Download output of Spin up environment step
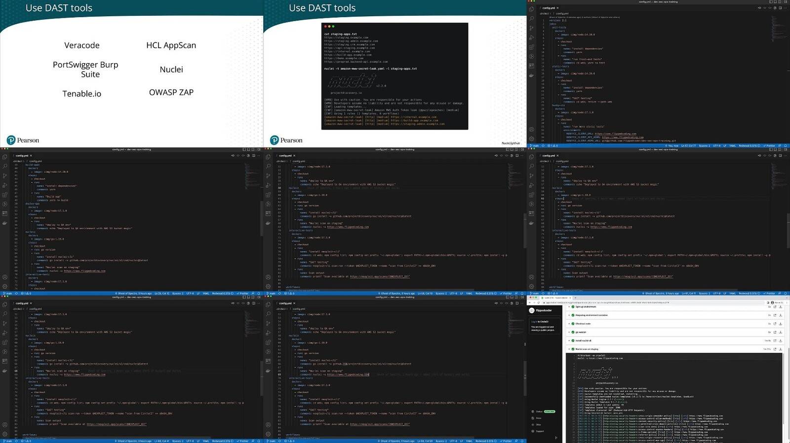Image resolution: width=790 pixels, height=443 pixels. click(781, 307)
